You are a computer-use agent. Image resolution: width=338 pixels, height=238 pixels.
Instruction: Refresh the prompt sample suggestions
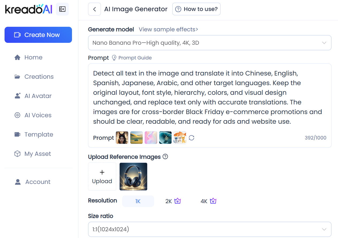(191, 138)
